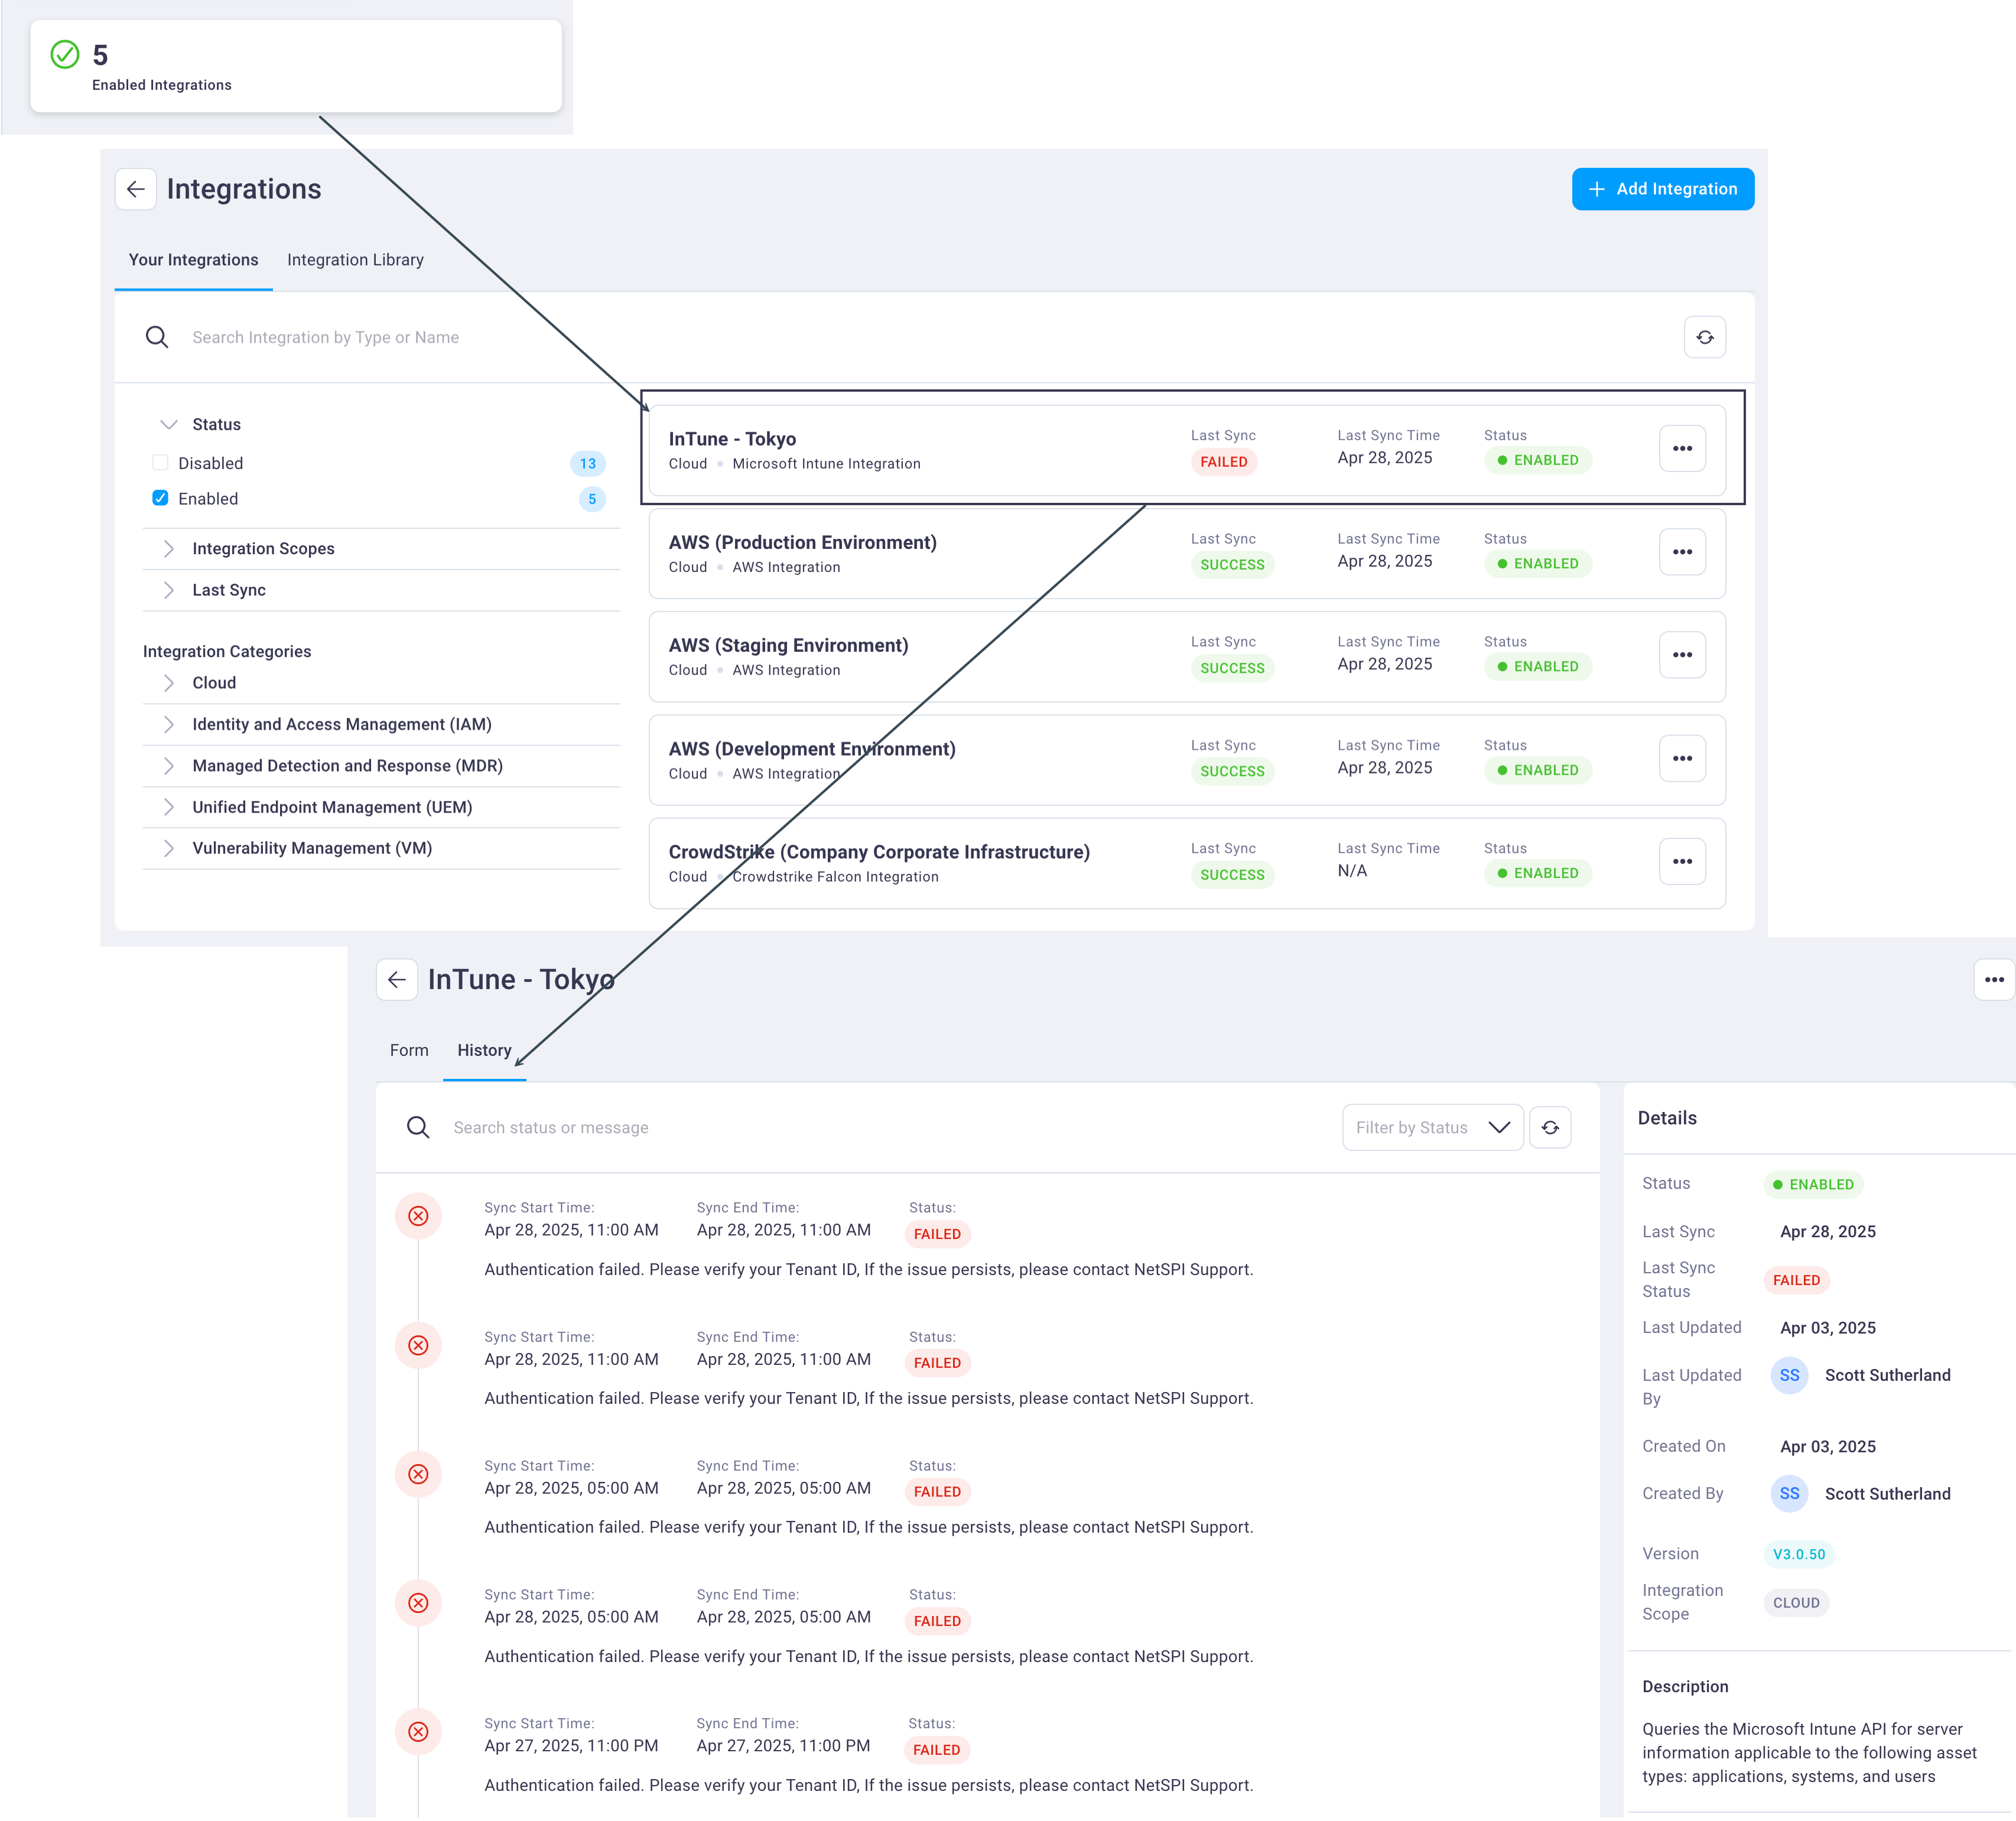Open the Filter by Status dropdown
This screenshot has width=2016, height=1821.
(1432, 1128)
